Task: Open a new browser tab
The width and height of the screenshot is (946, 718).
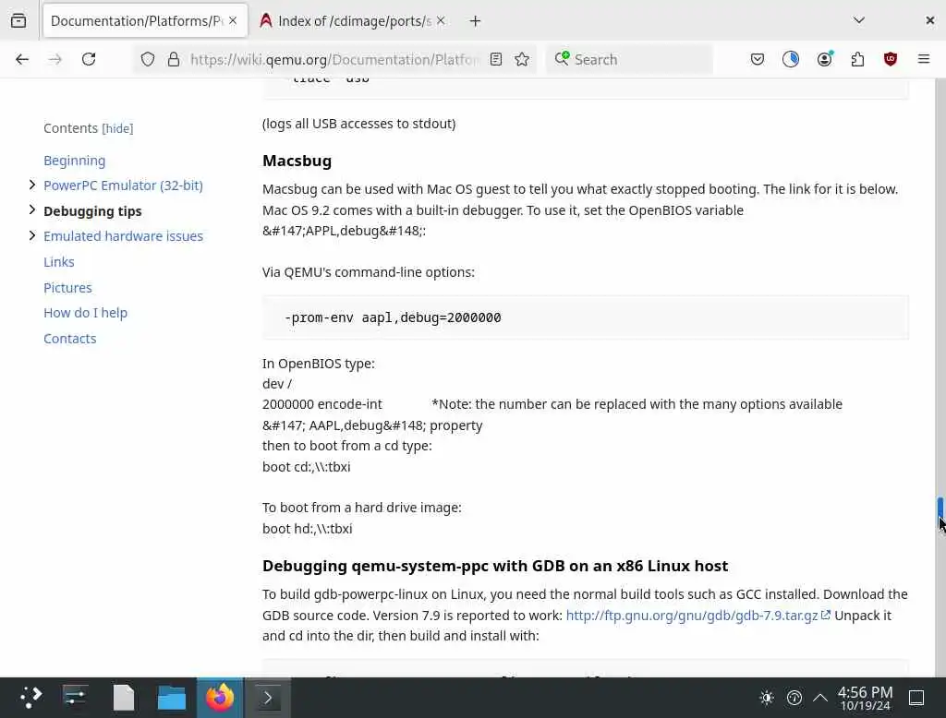Action: [476, 21]
